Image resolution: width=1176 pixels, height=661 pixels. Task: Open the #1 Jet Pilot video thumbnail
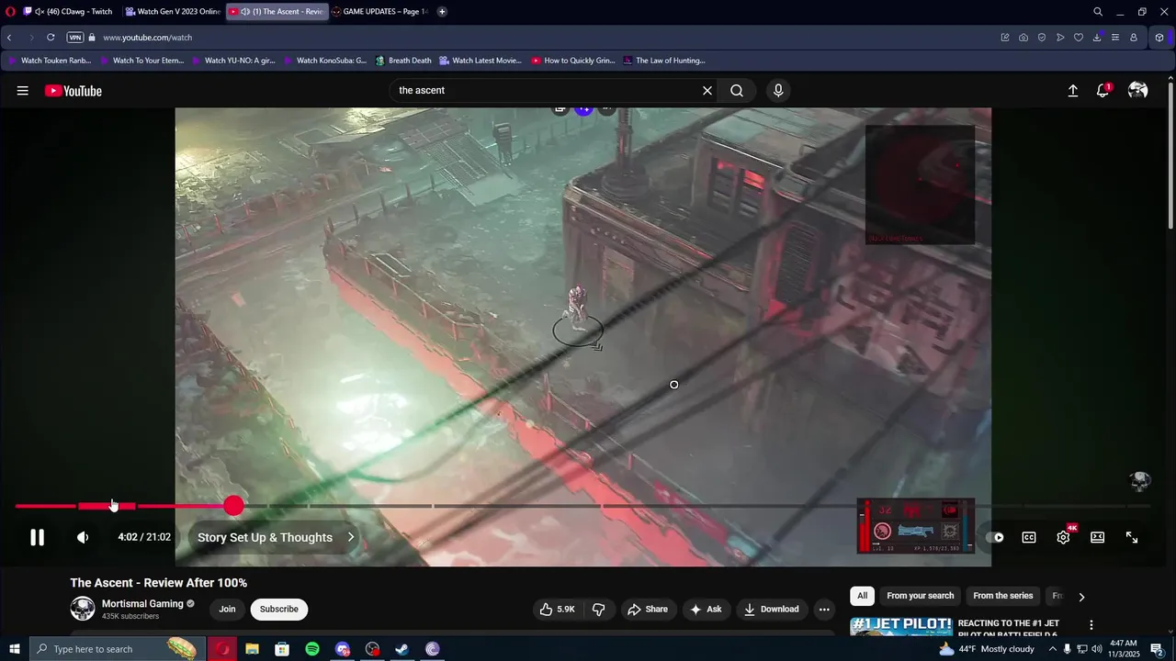[901, 627]
